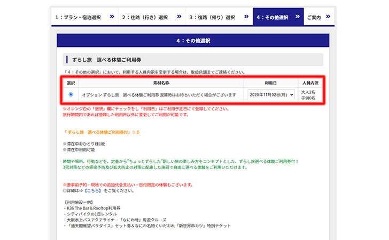Click the 選択 column header
The image size is (389, 240).
[71, 83]
